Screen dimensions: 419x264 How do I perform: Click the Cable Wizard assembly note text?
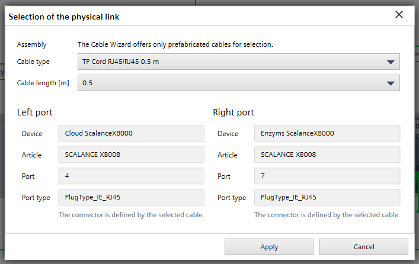(x=175, y=44)
